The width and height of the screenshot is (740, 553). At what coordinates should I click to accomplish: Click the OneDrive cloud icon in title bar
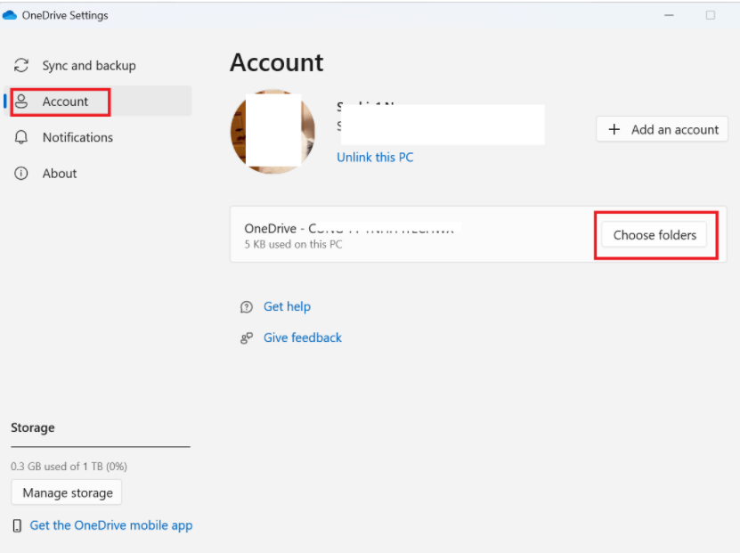pos(10,15)
